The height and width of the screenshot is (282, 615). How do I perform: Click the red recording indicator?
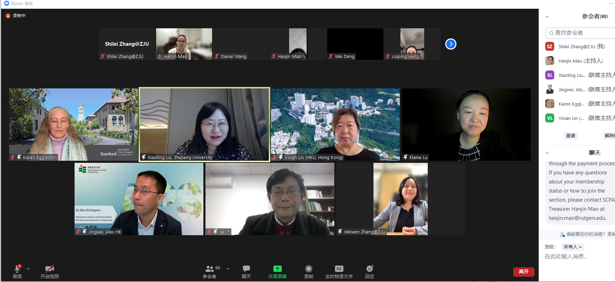pos(8,16)
